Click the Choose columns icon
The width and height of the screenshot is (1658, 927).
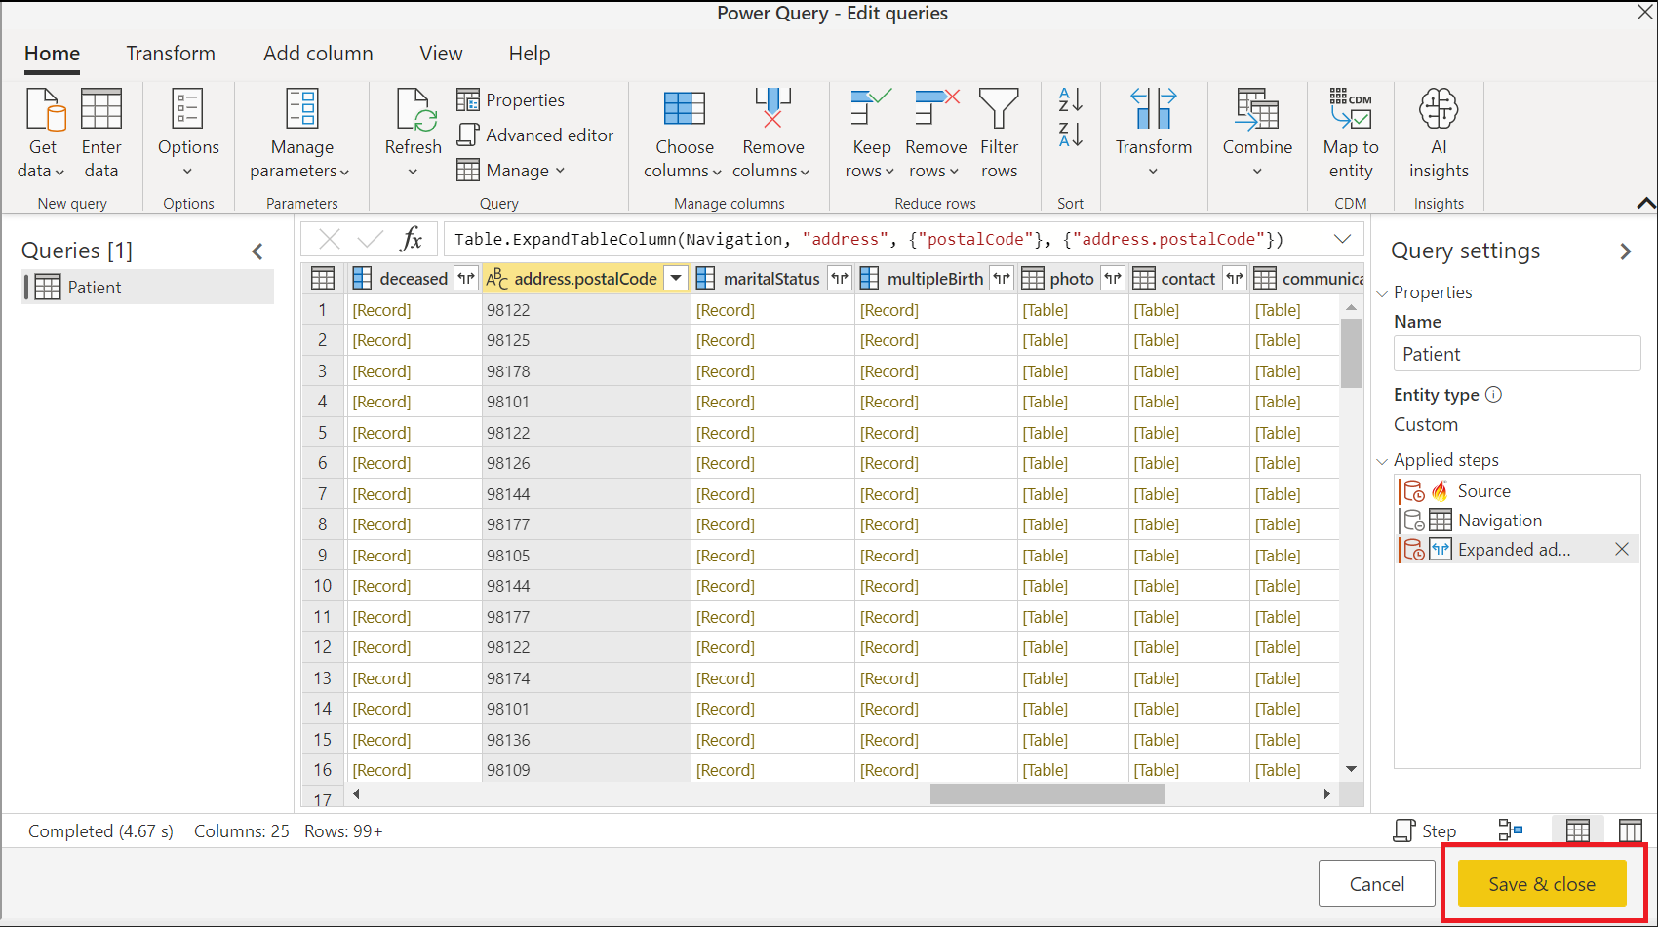(684, 109)
